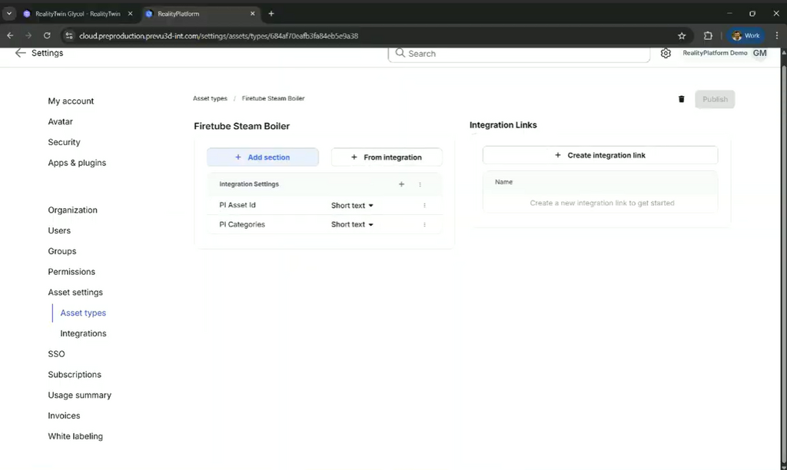Viewport: 787px width, 470px height.
Task: Open the browser extensions puzzle icon
Action: tap(708, 35)
